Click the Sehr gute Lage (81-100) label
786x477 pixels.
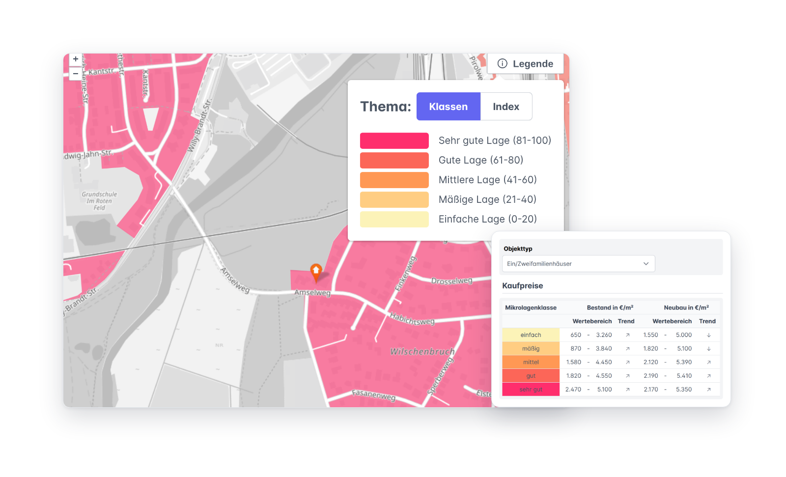[x=495, y=140]
